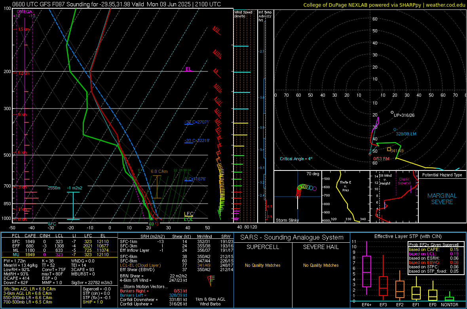The height and width of the screenshot is (309, 467).
Task: Click the sounding title header text
Action: tap(116, 4)
